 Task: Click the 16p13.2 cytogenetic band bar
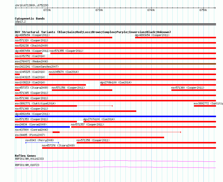click(x=115, y=24)
